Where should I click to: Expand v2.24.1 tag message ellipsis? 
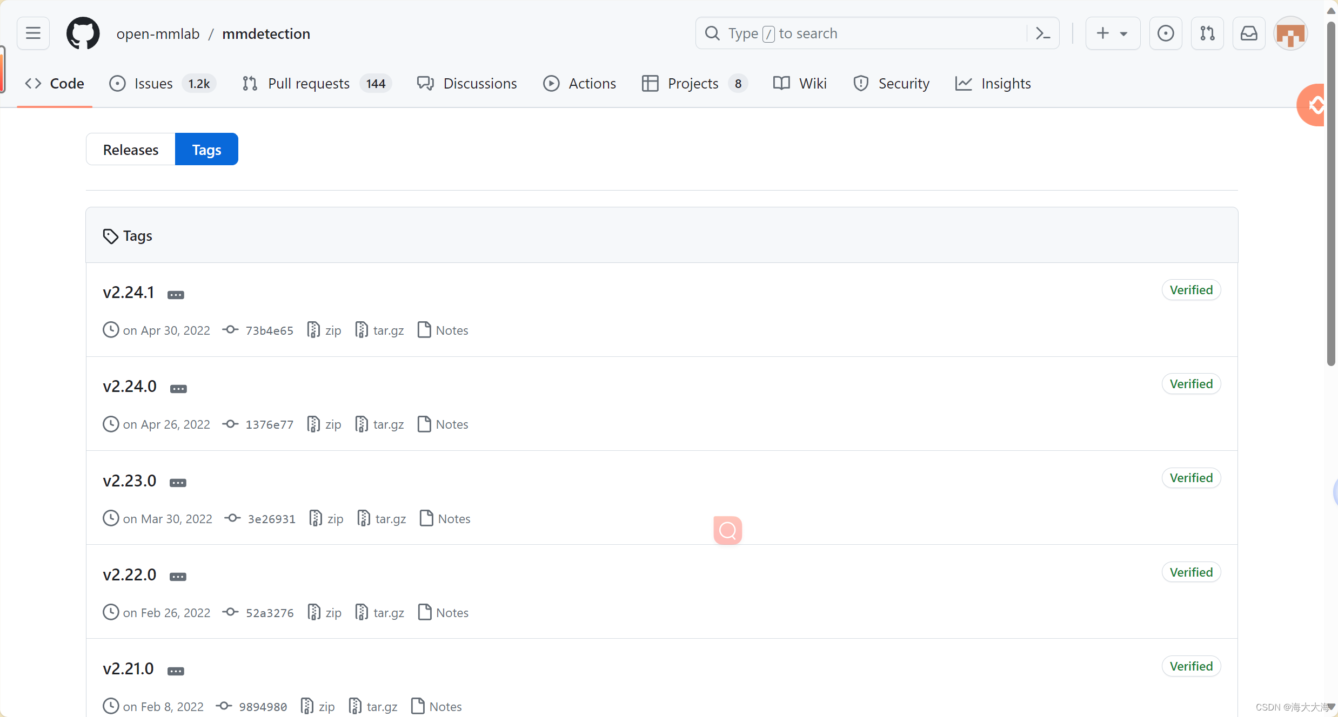tap(176, 295)
